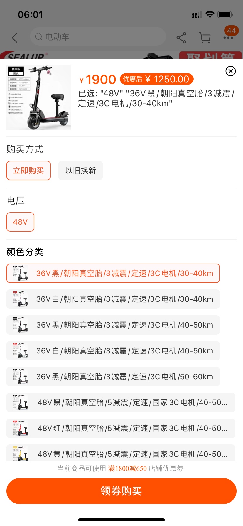Screen dimensions: 243x526
Task: Select the 48V voltage option
Action: (20, 222)
